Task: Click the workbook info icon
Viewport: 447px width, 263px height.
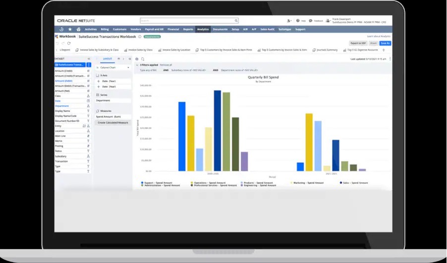Action: click(140, 37)
